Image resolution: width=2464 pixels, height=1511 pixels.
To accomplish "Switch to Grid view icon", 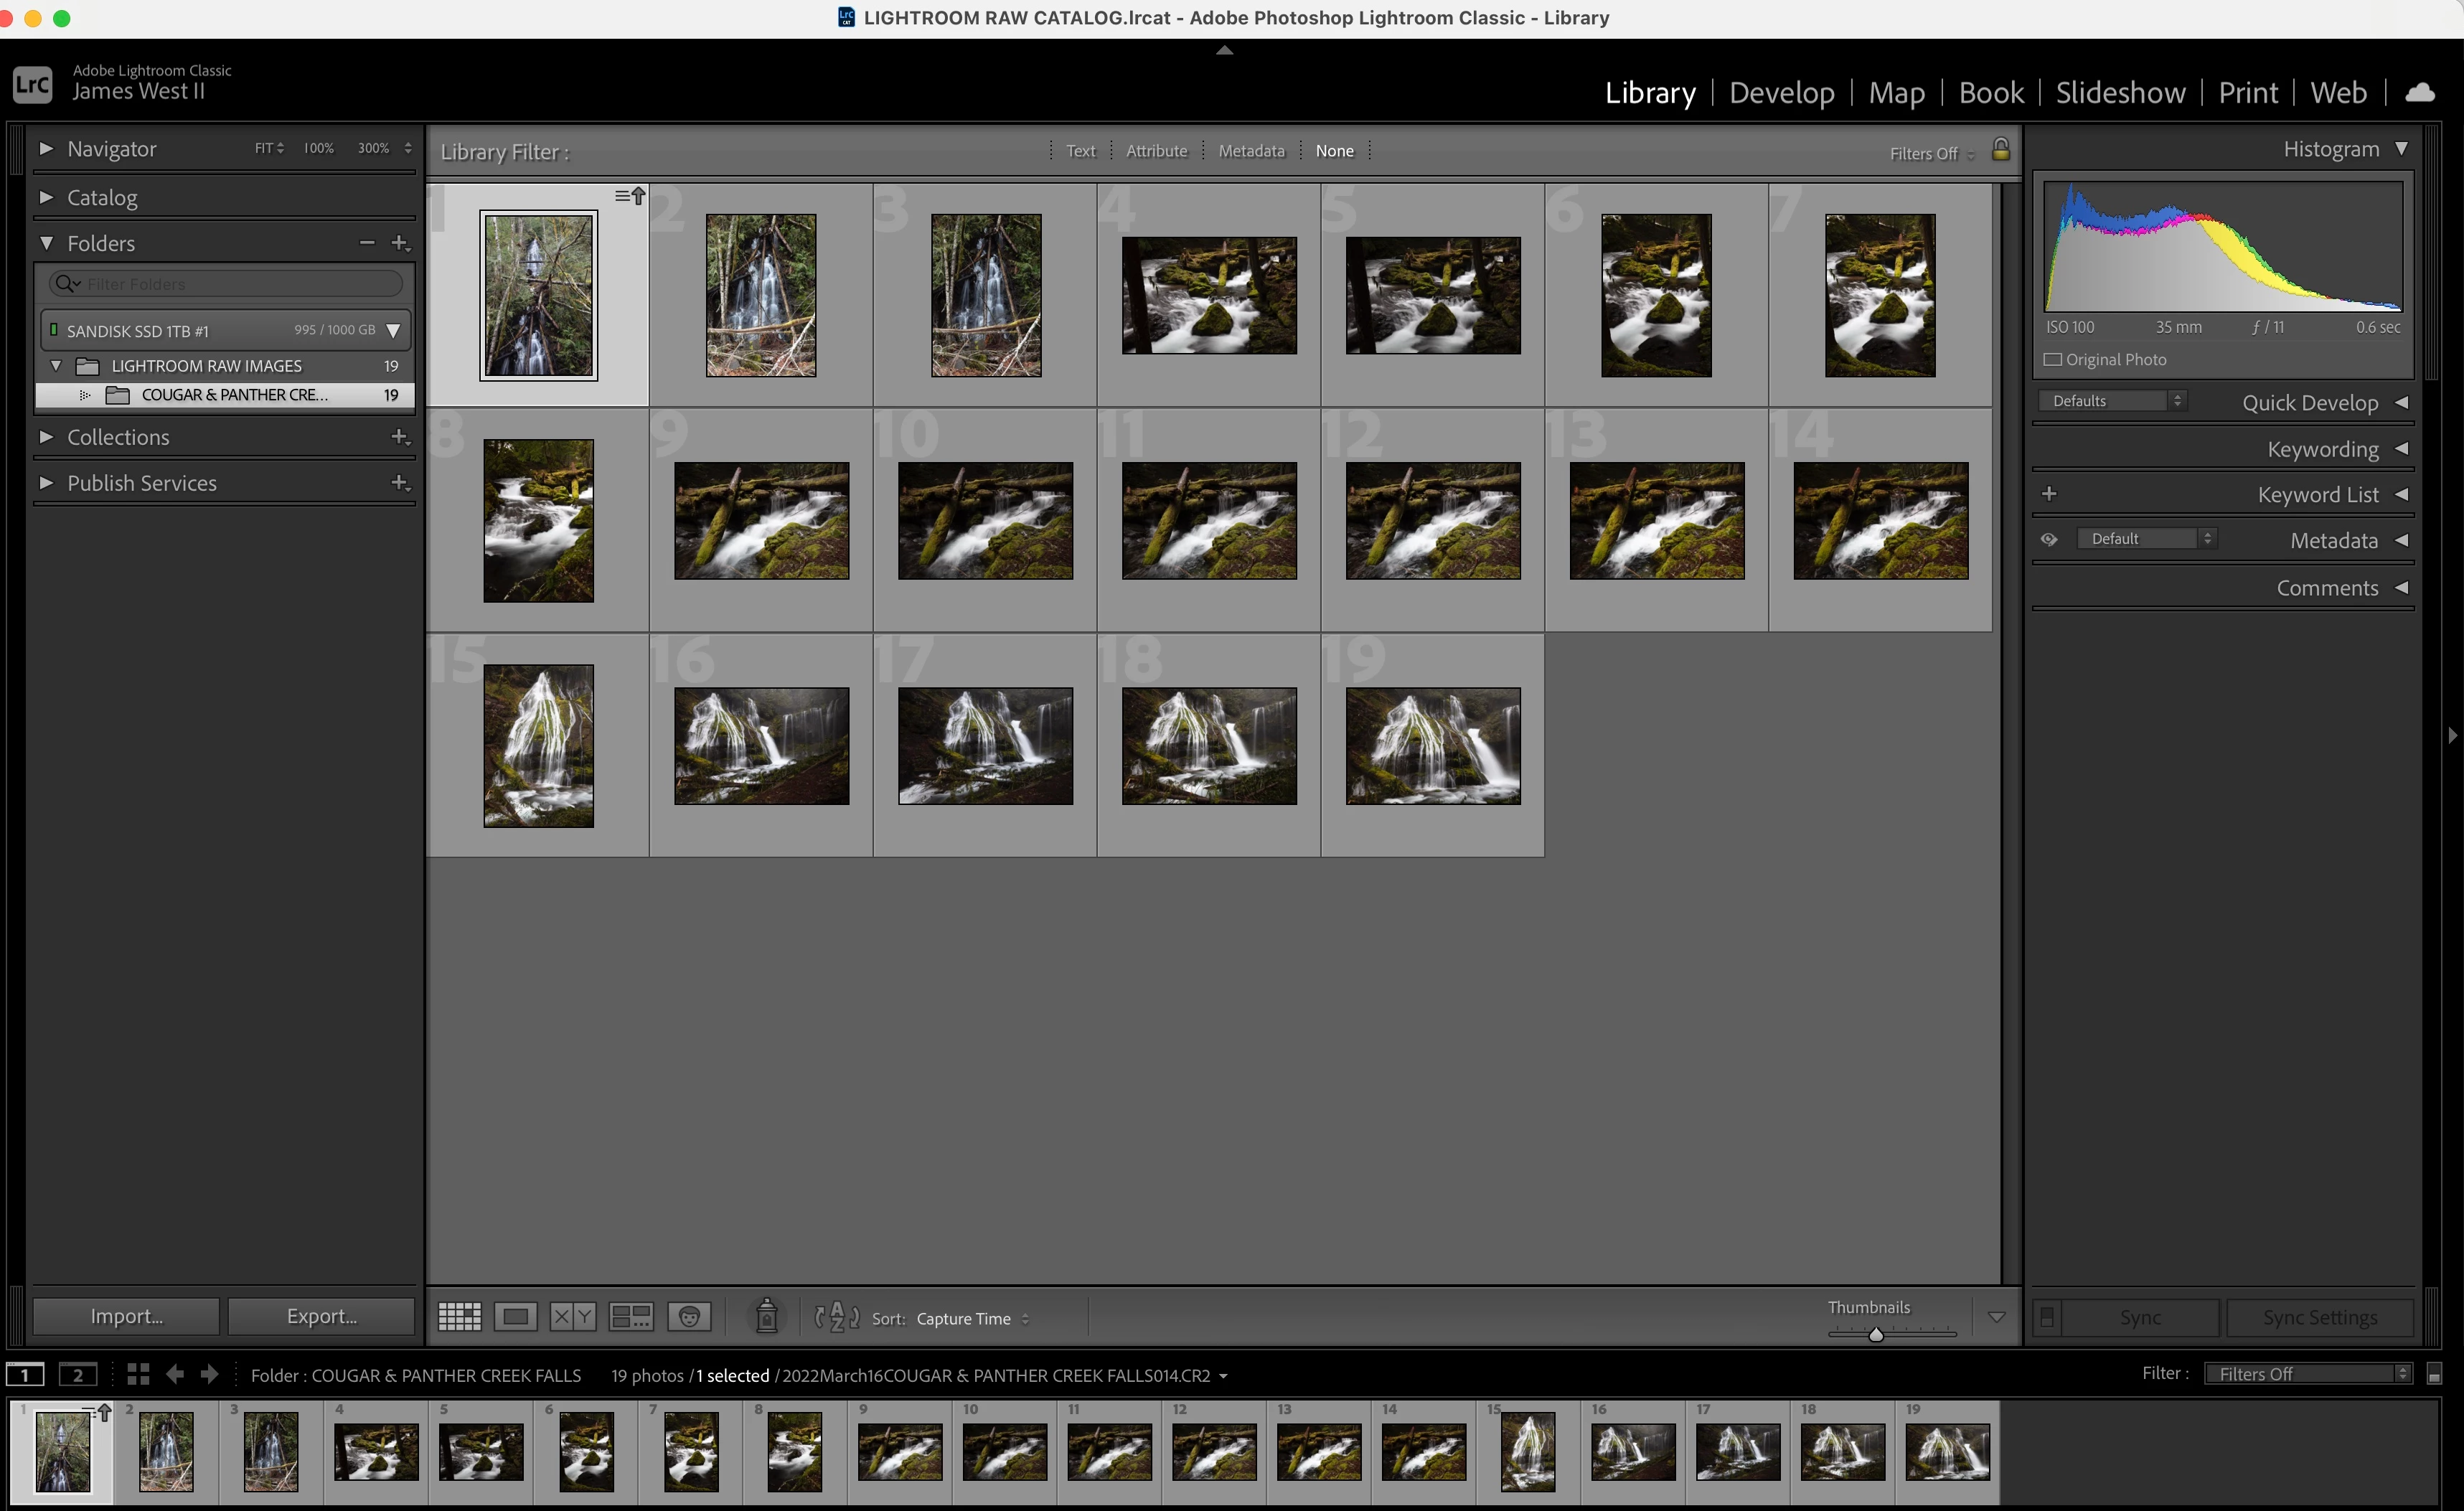I will (x=459, y=1317).
